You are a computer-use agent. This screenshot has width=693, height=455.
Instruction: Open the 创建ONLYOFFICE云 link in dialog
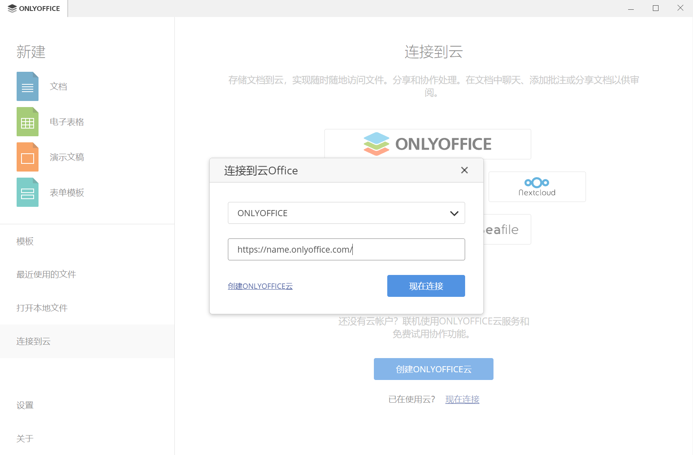pos(260,286)
